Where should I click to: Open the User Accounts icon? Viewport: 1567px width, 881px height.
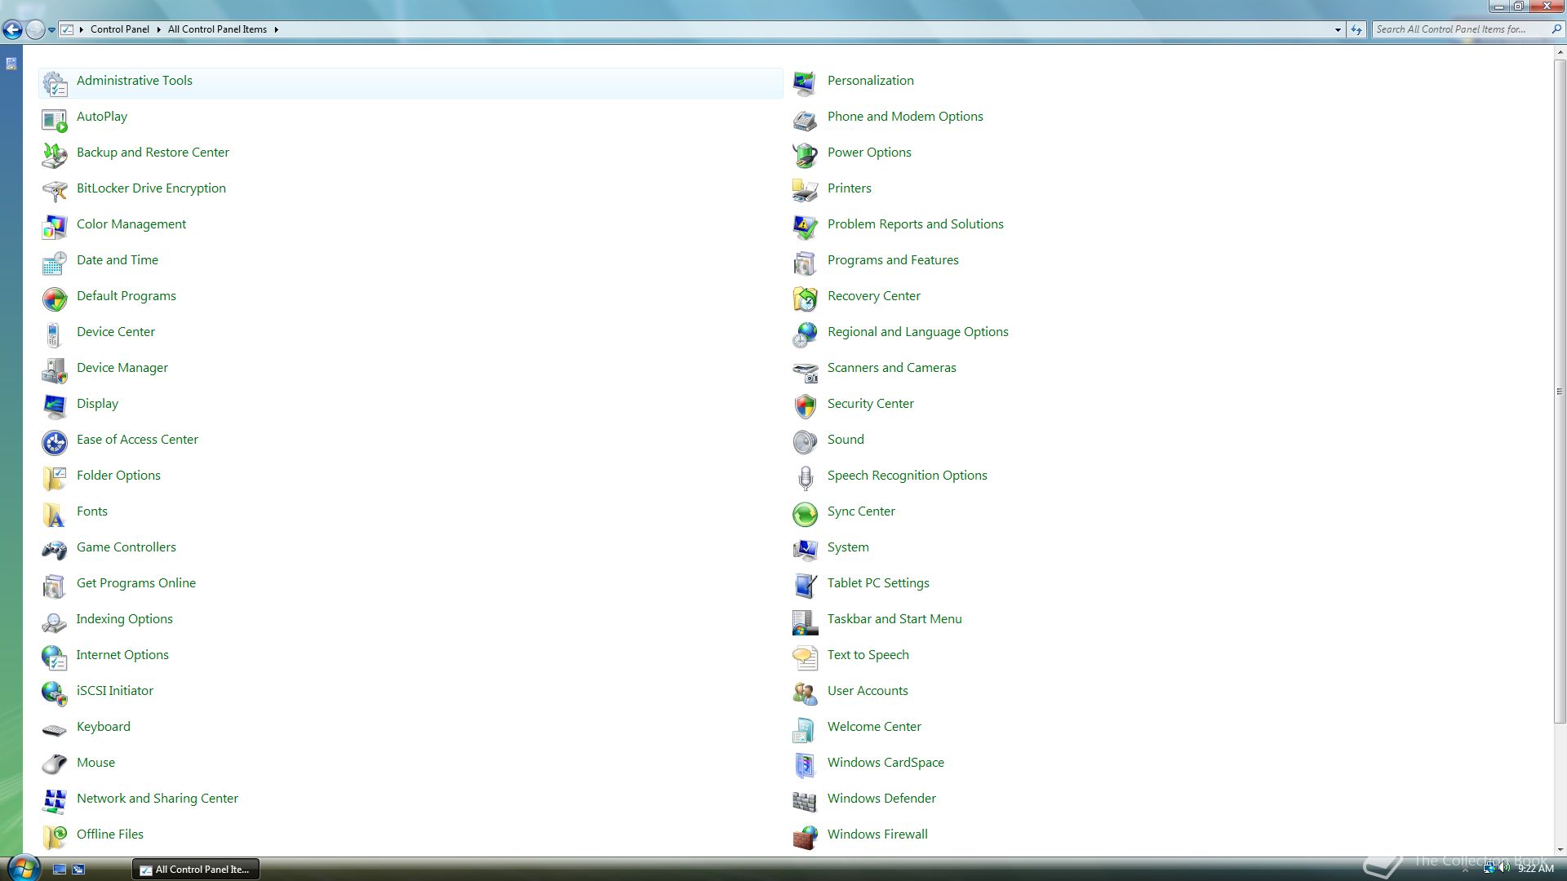pos(805,693)
